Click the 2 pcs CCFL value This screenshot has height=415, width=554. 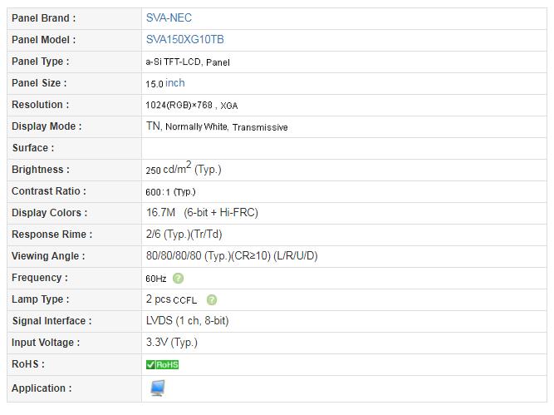pyautogui.click(x=171, y=299)
